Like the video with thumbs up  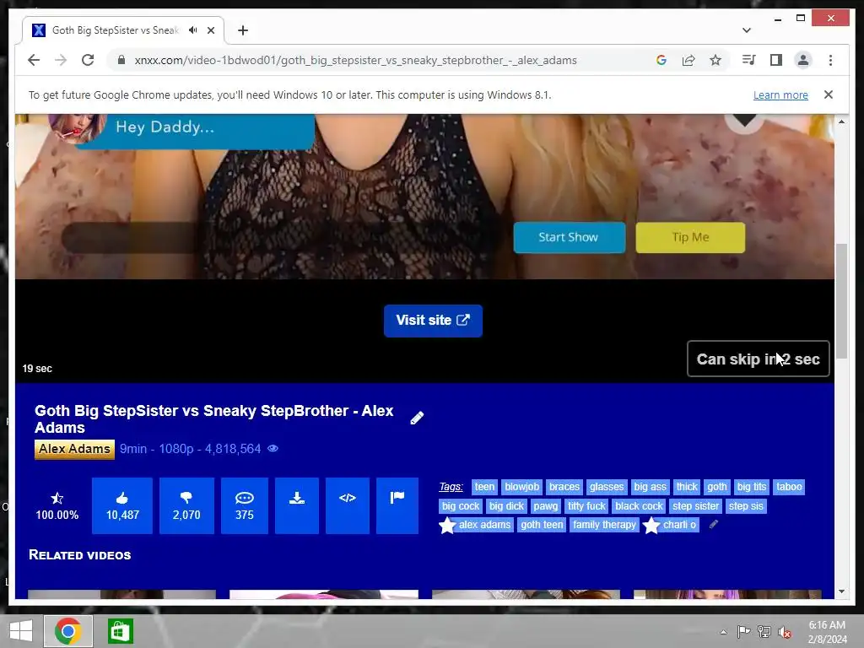[x=122, y=506]
